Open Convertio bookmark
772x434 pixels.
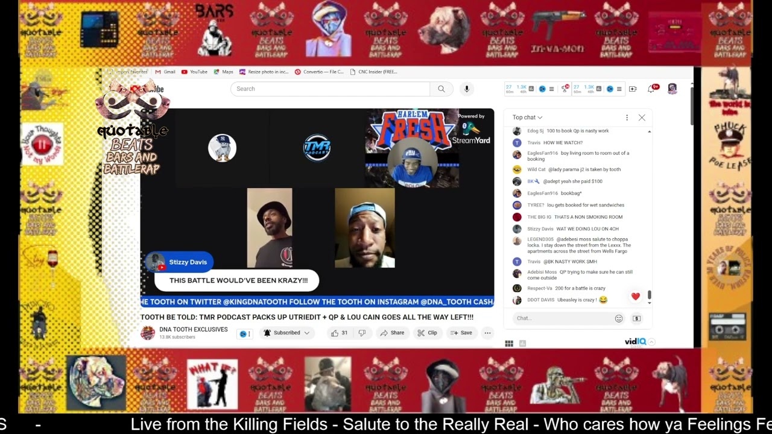[319, 72]
